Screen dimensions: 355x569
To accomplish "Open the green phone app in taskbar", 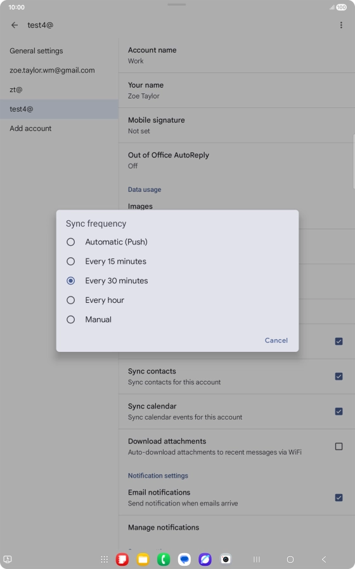I will [x=164, y=559].
